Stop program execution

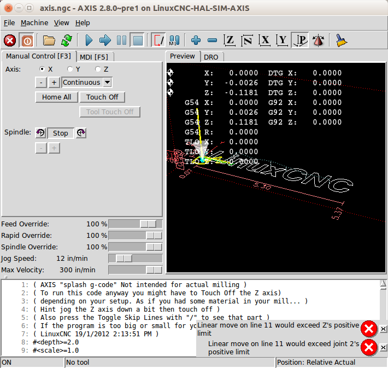coord(138,40)
